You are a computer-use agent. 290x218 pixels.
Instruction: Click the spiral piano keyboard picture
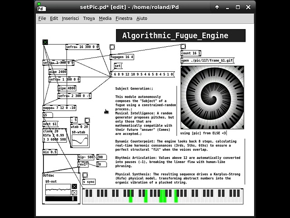point(213,98)
